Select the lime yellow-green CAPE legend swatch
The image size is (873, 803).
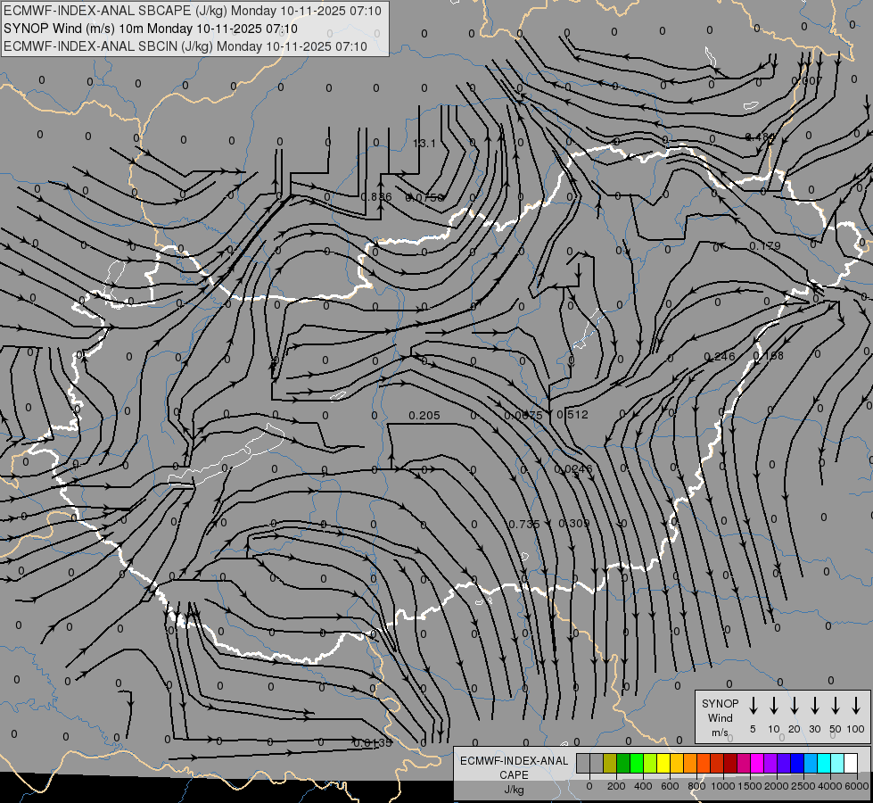[650, 763]
